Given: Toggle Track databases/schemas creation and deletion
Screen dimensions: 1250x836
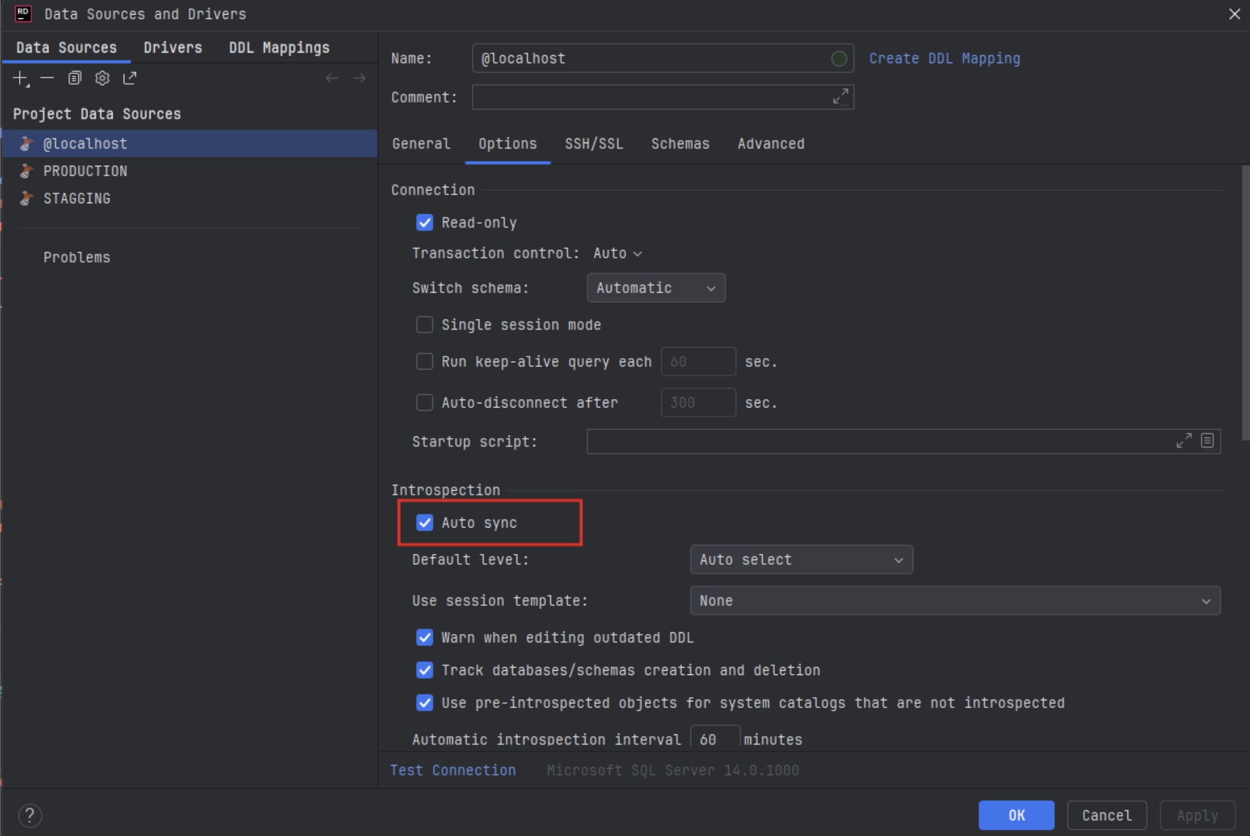Looking at the screenshot, I should 424,670.
